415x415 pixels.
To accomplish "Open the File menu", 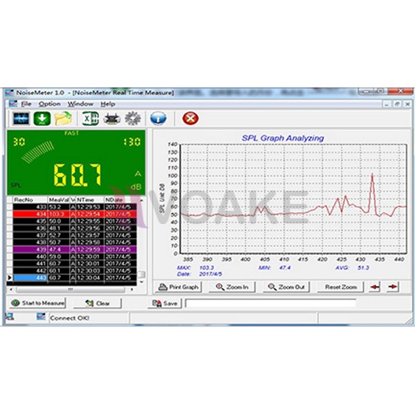I will 26,104.
